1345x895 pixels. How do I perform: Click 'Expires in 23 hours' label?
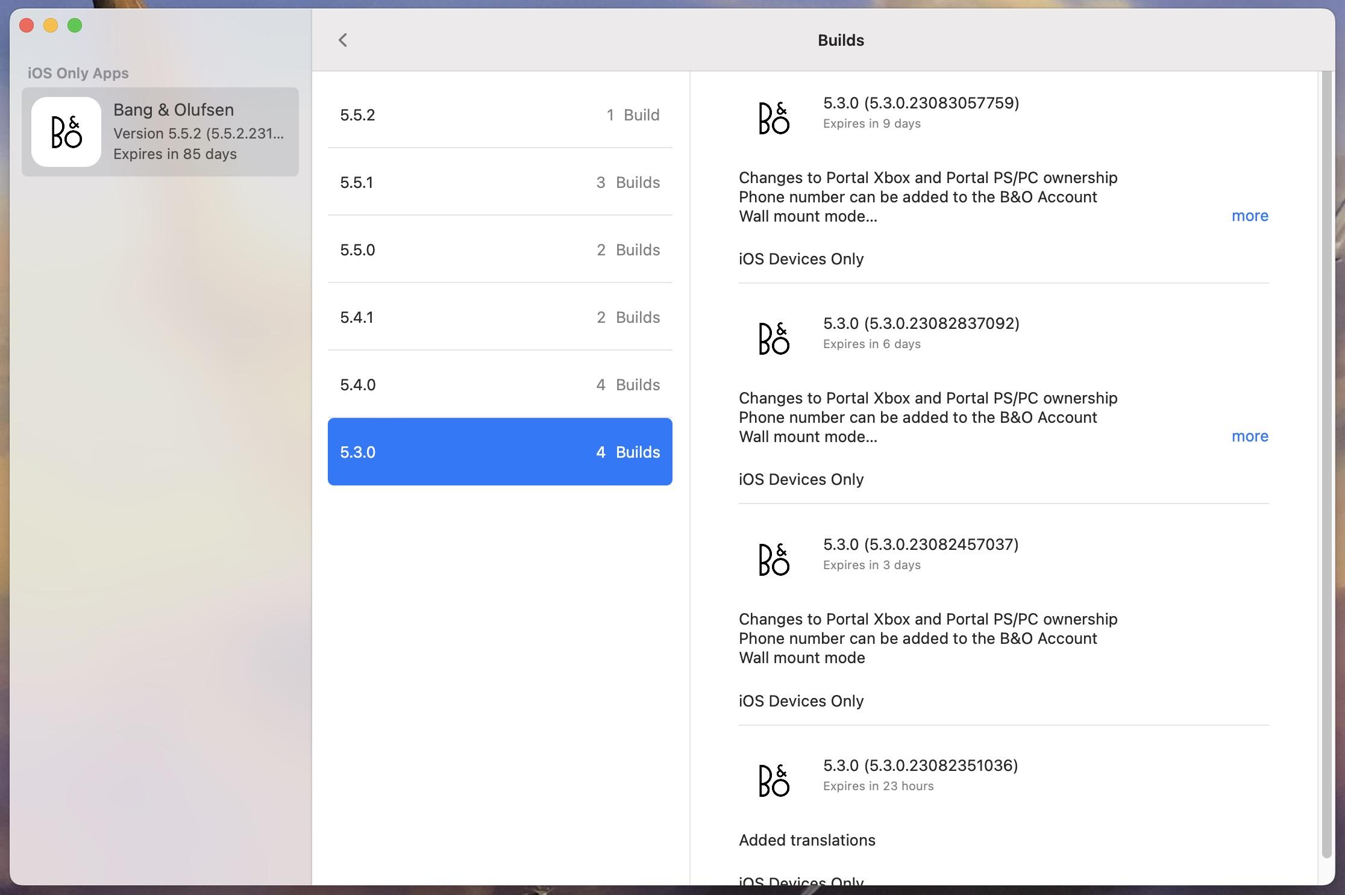[879, 786]
